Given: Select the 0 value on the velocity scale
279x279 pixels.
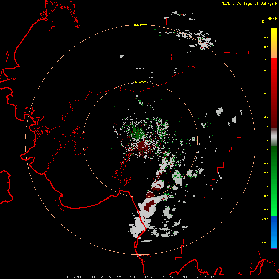Looking at the screenshot, I should [268, 139].
